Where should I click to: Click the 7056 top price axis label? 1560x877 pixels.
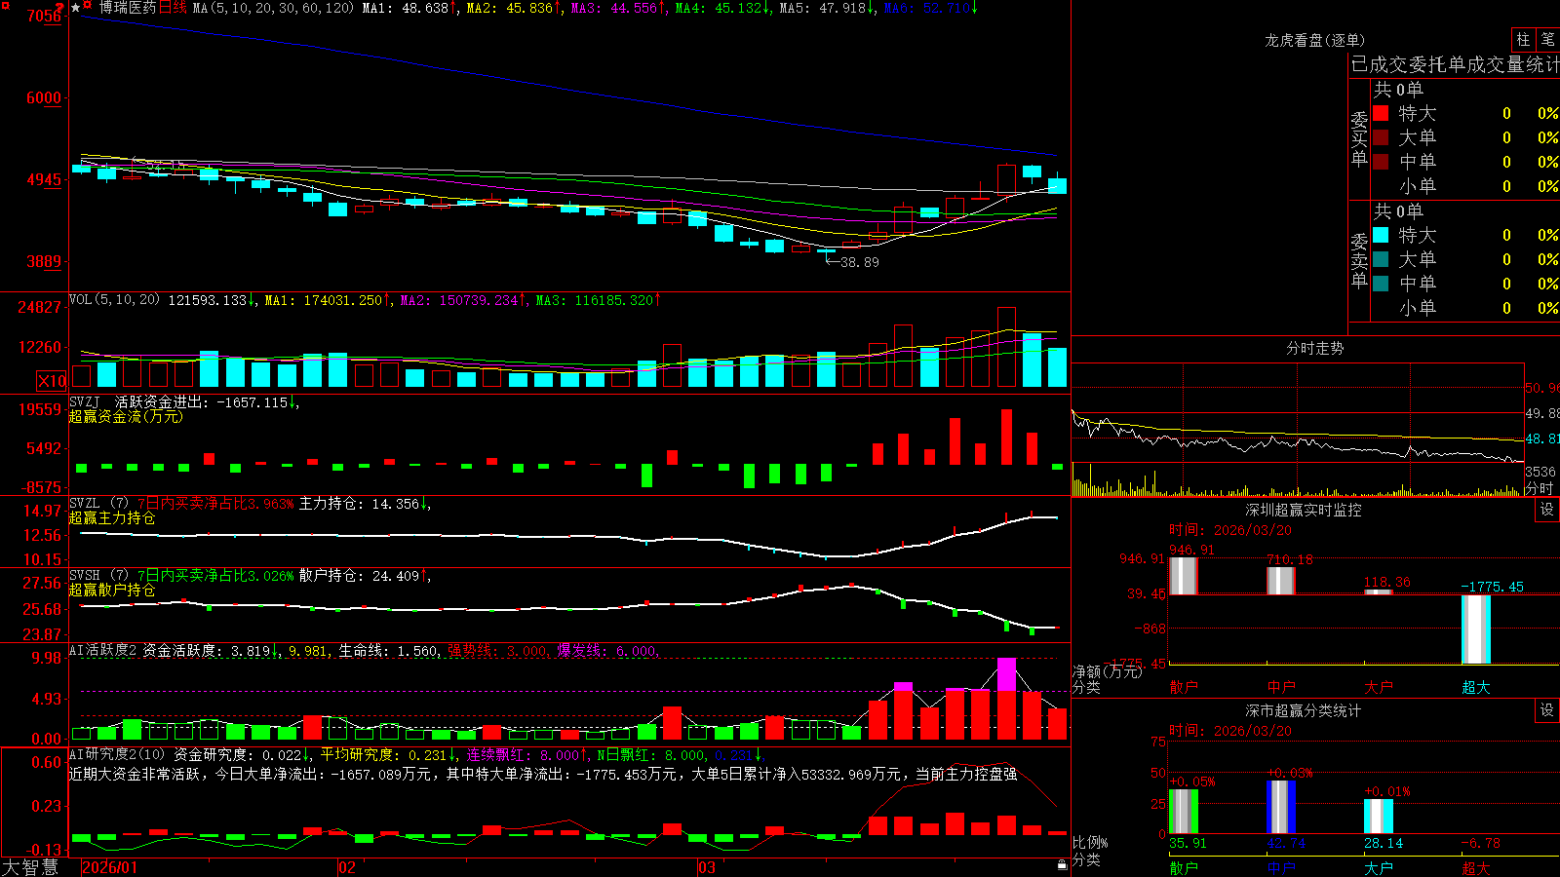click(x=44, y=17)
